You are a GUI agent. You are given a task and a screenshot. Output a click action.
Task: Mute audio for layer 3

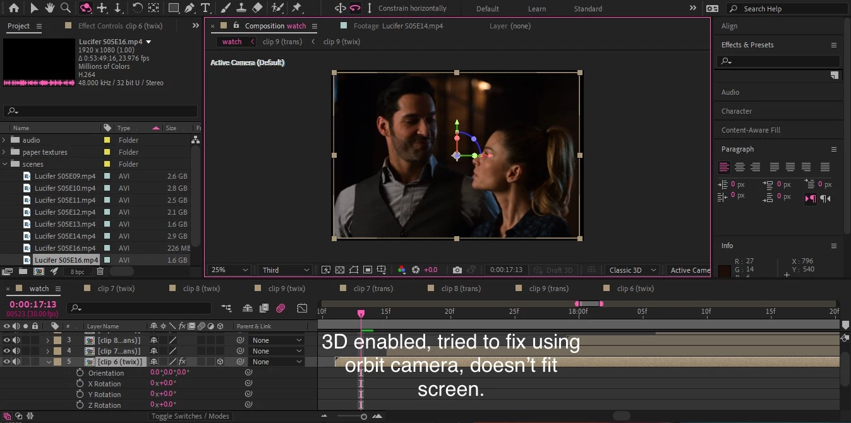pos(16,340)
